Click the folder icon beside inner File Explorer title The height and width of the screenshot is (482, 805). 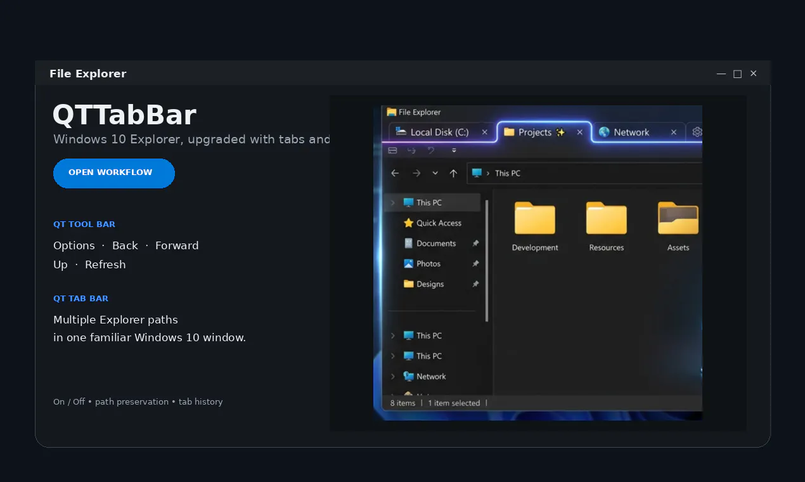tap(392, 112)
